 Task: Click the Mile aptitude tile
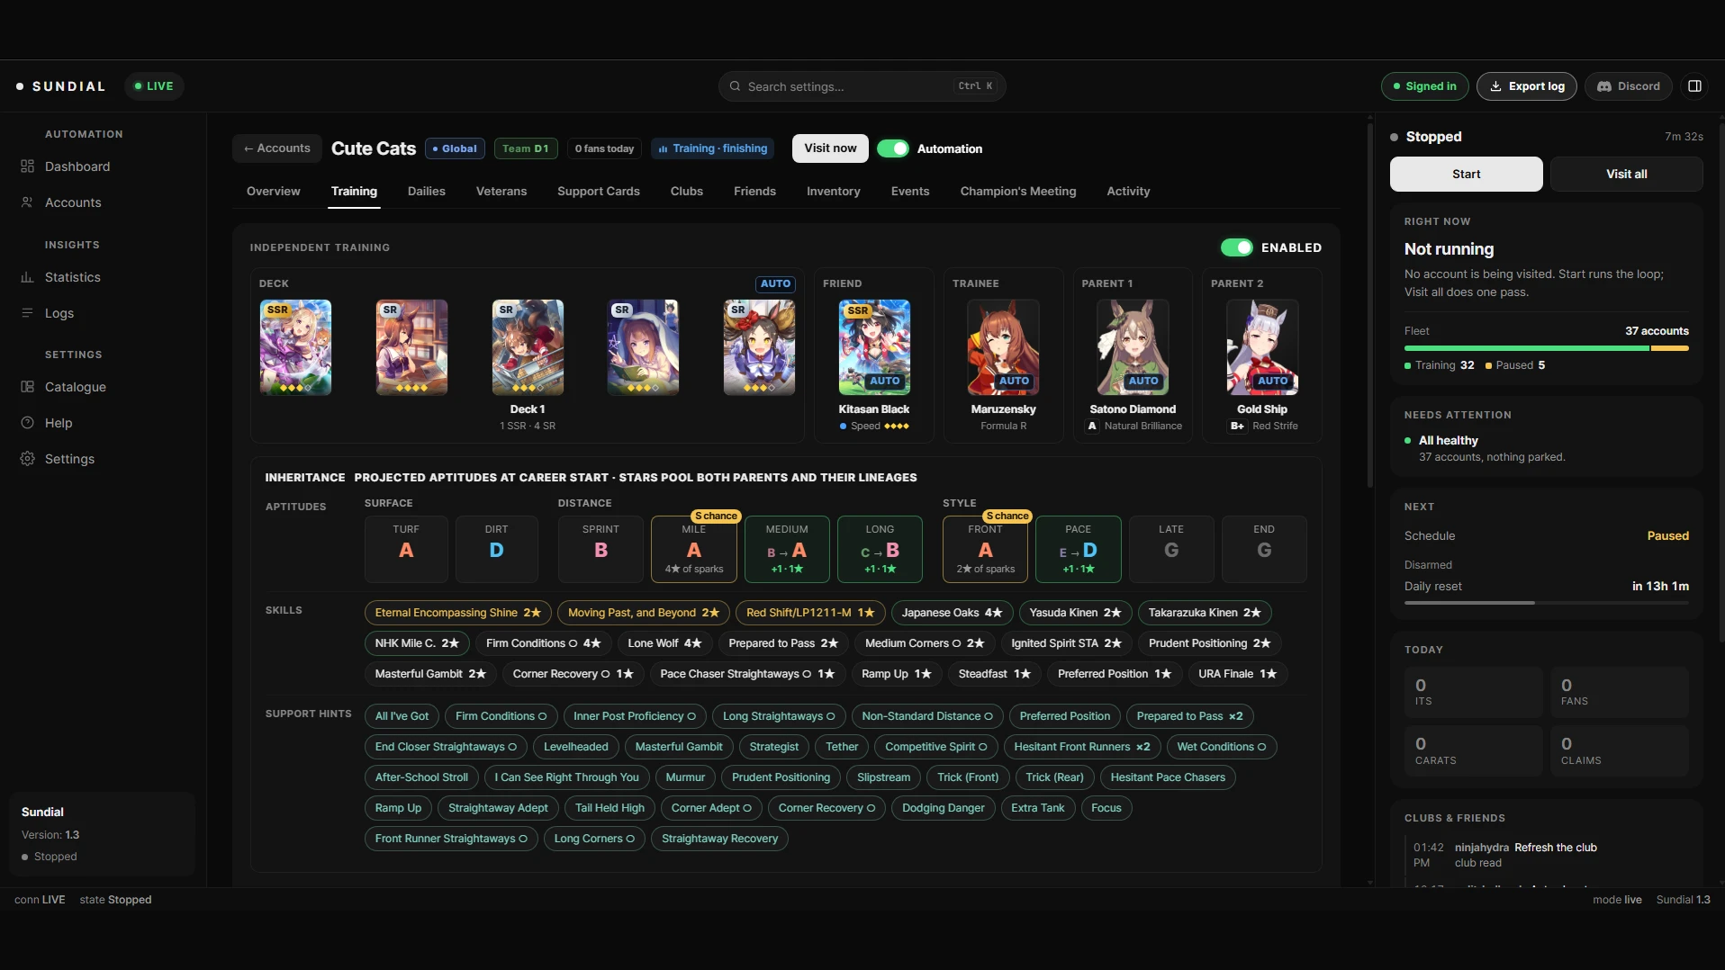pyautogui.click(x=694, y=549)
